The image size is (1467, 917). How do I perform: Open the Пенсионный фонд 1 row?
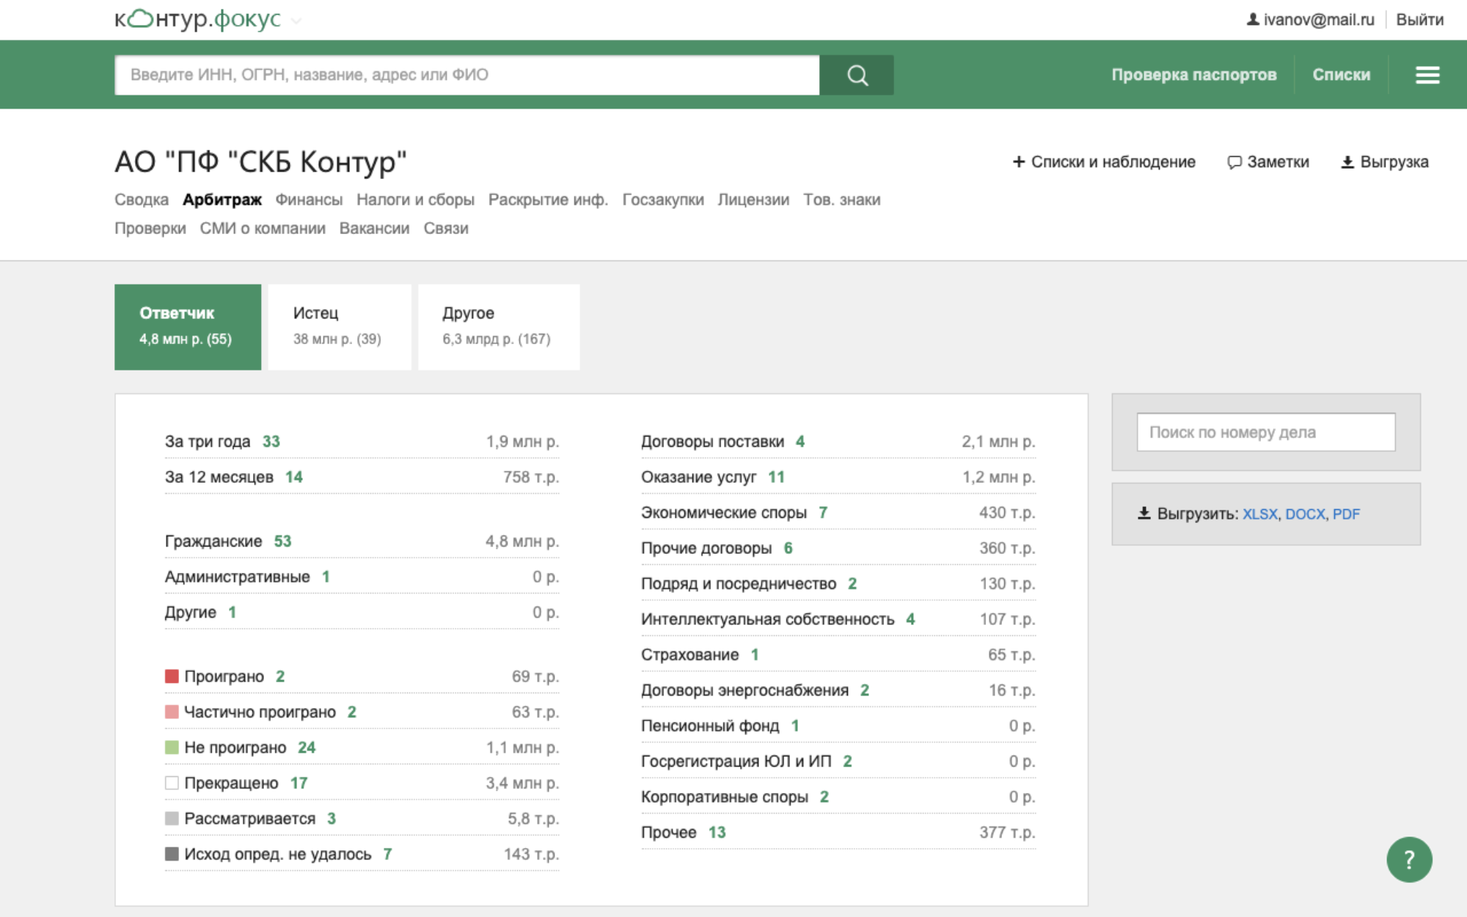838,726
